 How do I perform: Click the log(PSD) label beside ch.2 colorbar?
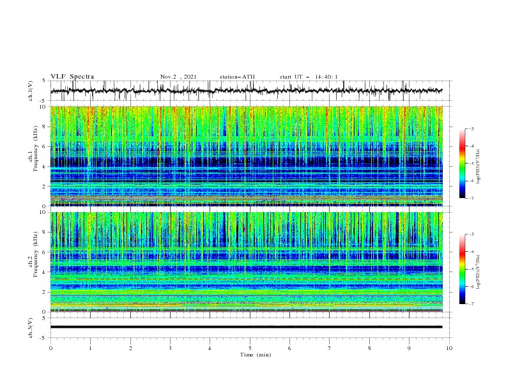pyautogui.click(x=479, y=272)
